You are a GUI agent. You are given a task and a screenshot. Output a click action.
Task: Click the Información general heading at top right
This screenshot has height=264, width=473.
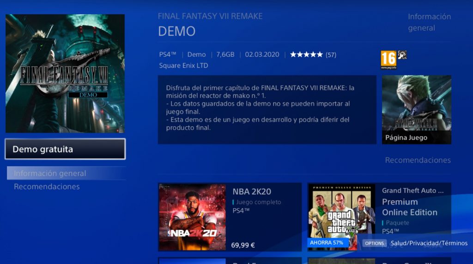[429, 22]
